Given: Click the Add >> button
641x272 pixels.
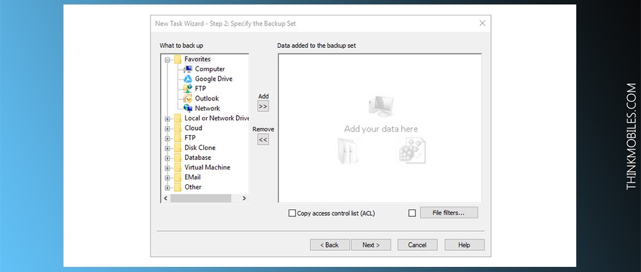Looking at the screenshot, I should tap(263, 106).
